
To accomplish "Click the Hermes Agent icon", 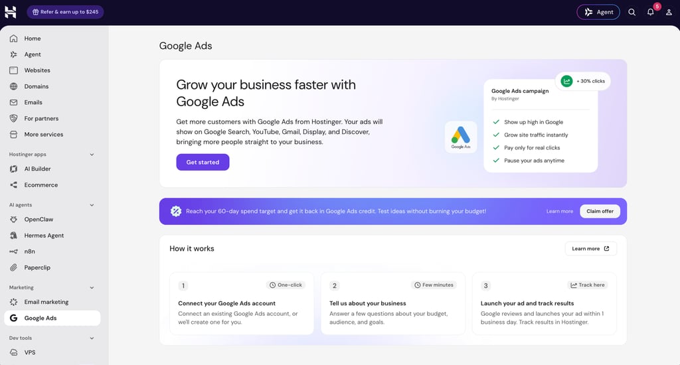I will 13,236.
